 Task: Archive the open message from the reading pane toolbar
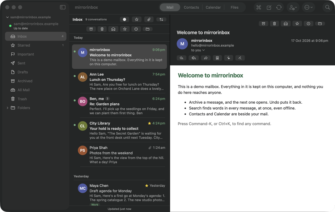pyautogui.click(x=264, y=24)
